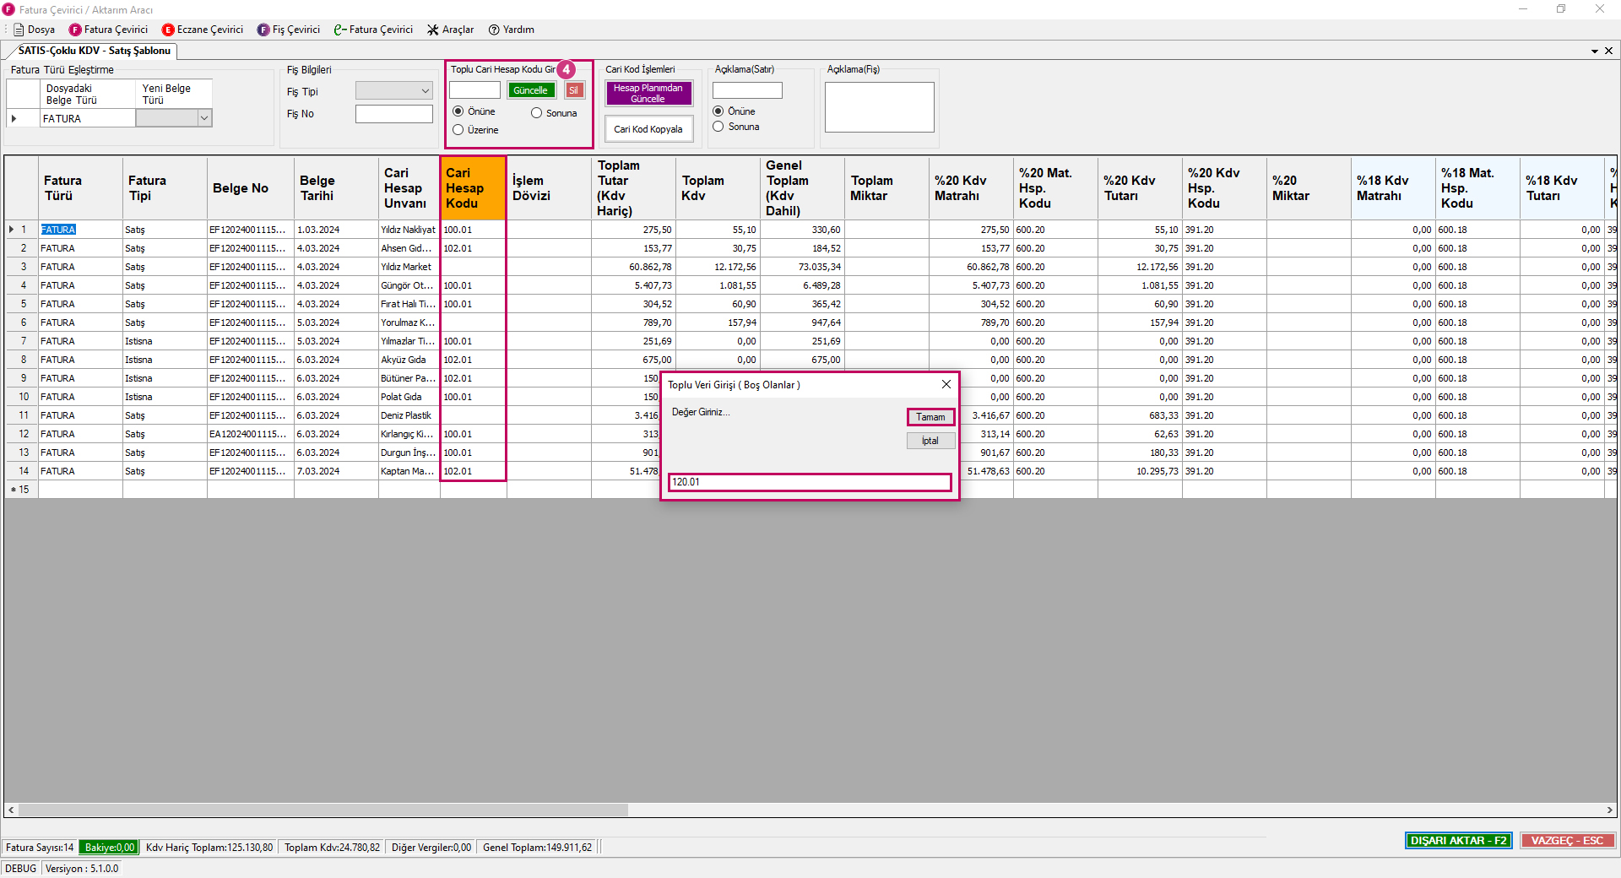The width and height of the screenshot is (1621, 878).
Task: Click the 'Bakiye:0,00' status indicator
Action: click(109, 848)
